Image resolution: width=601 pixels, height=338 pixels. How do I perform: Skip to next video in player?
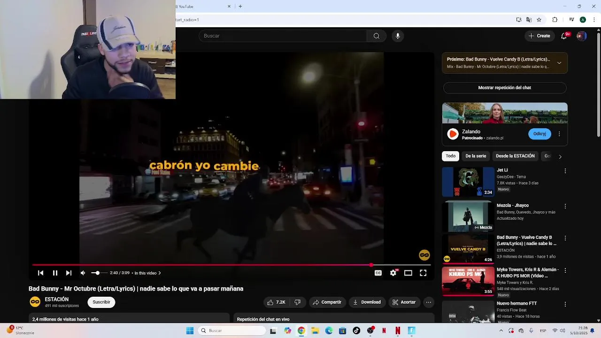[69, 273]
